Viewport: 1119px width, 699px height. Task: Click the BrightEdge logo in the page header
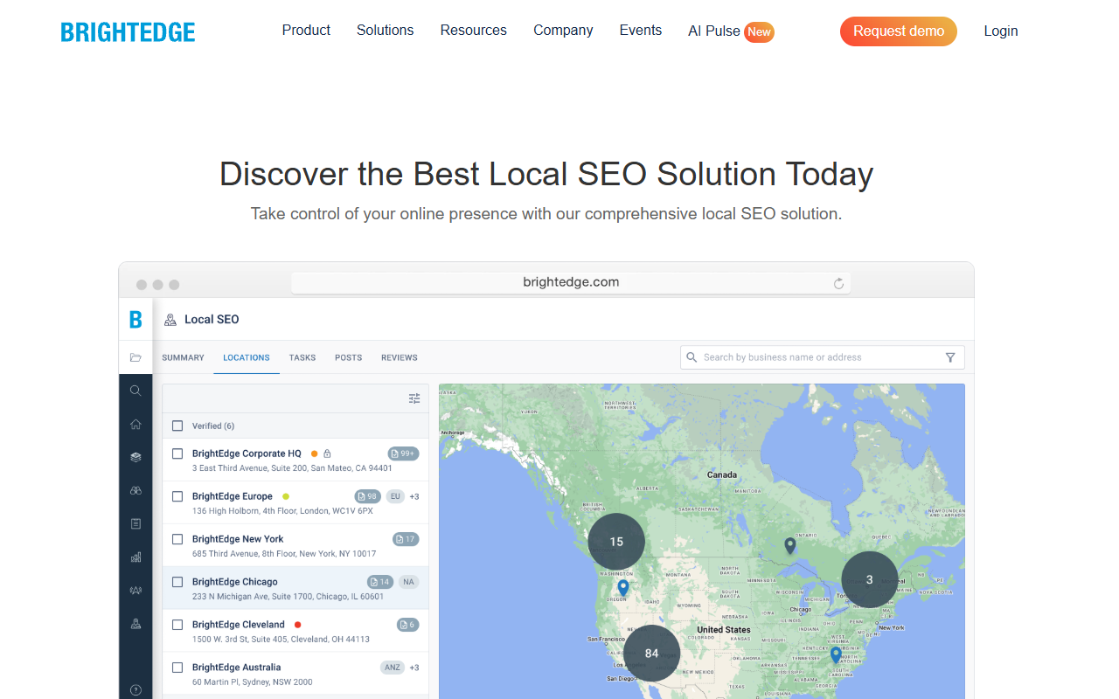coord(129,32)
